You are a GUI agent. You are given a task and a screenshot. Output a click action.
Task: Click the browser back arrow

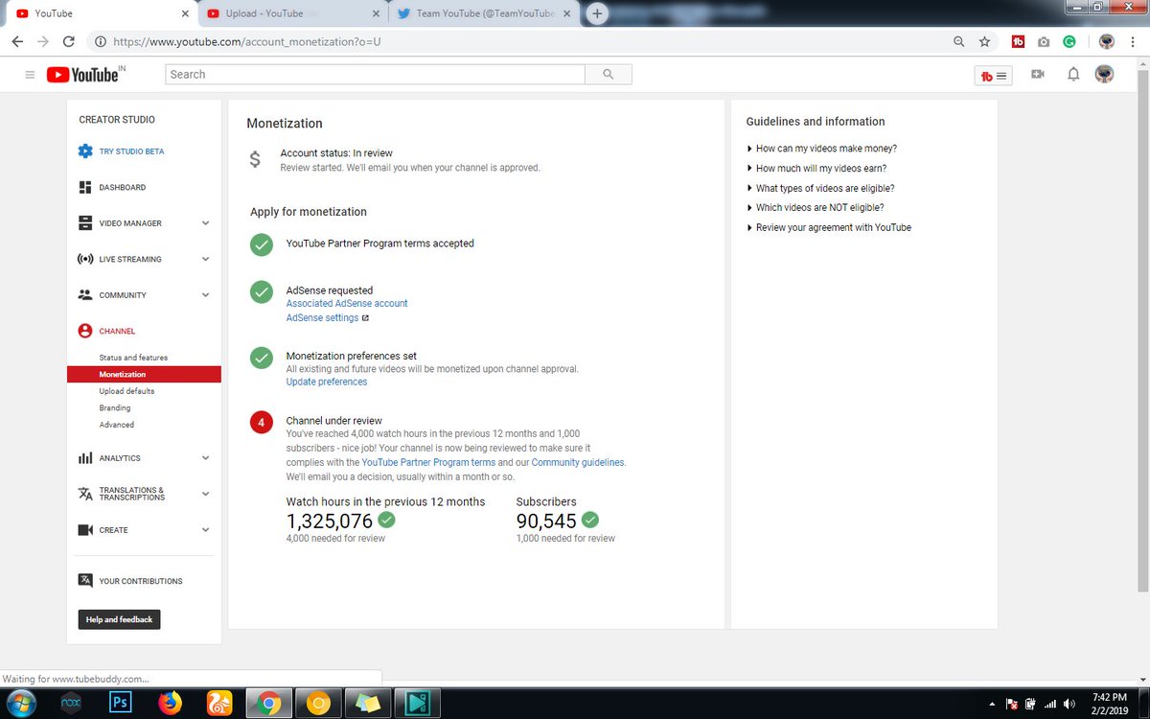coord(17,42)
